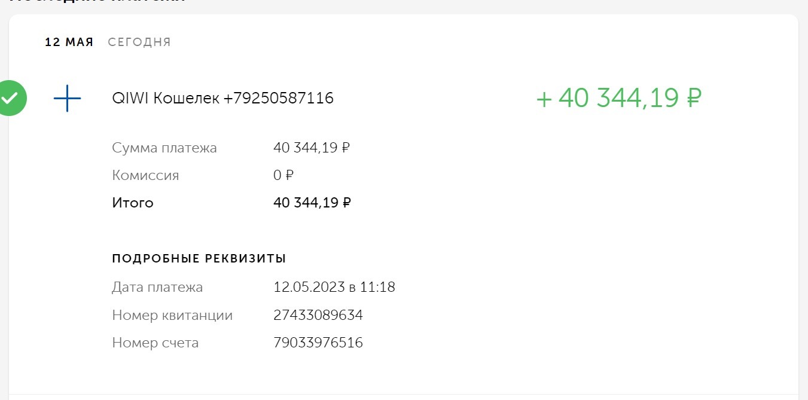Click the green success checkmark icon
Screen dimensions: 808x400
coord(10,97)
